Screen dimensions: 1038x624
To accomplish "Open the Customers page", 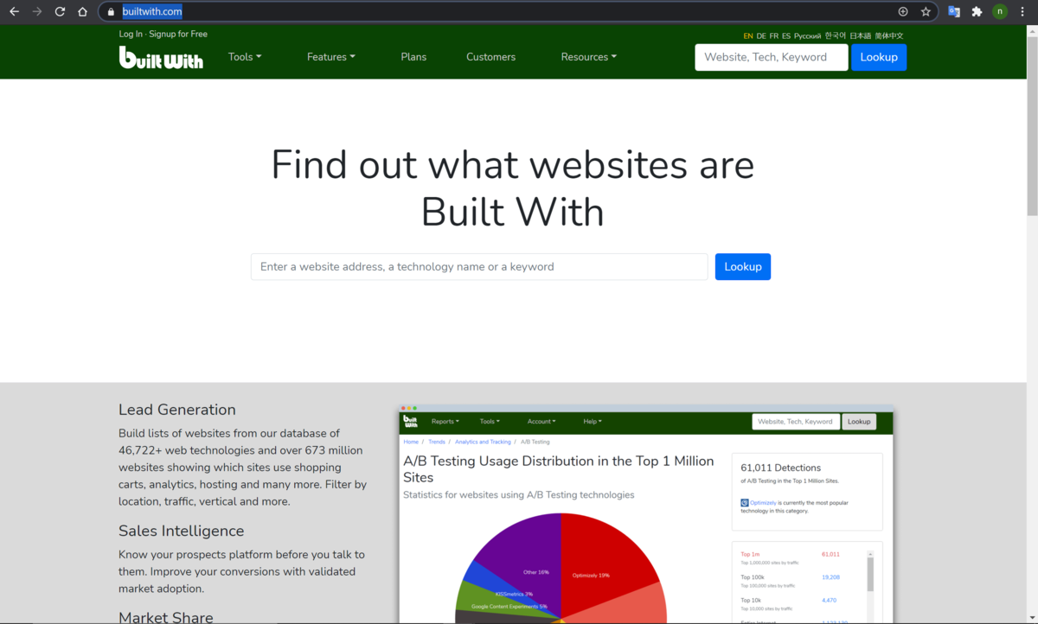I will 490,57.
